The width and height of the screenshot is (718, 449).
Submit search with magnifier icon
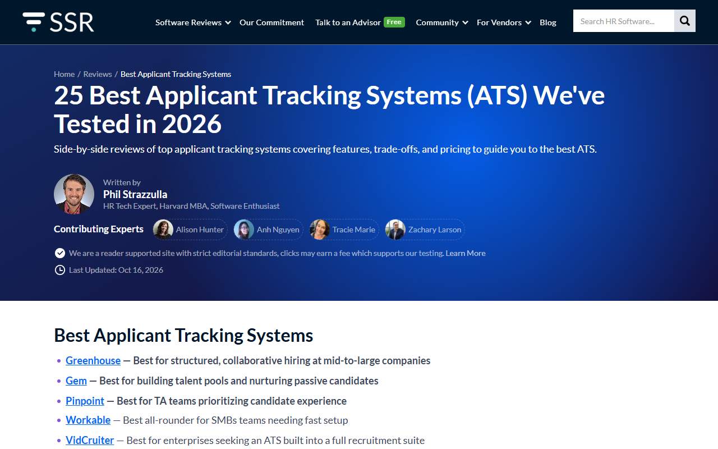(x=685, y=21)
